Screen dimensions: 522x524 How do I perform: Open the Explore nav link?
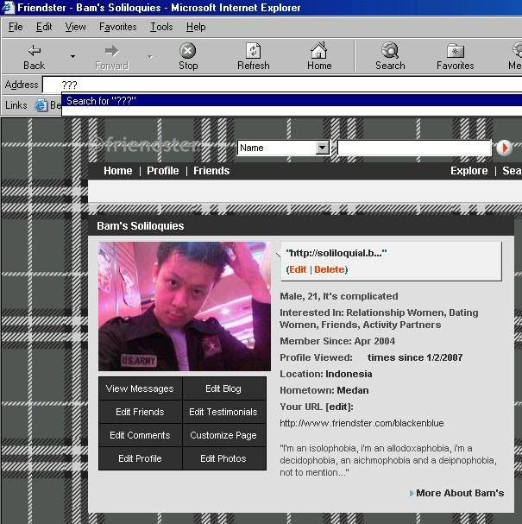(469, 171)
